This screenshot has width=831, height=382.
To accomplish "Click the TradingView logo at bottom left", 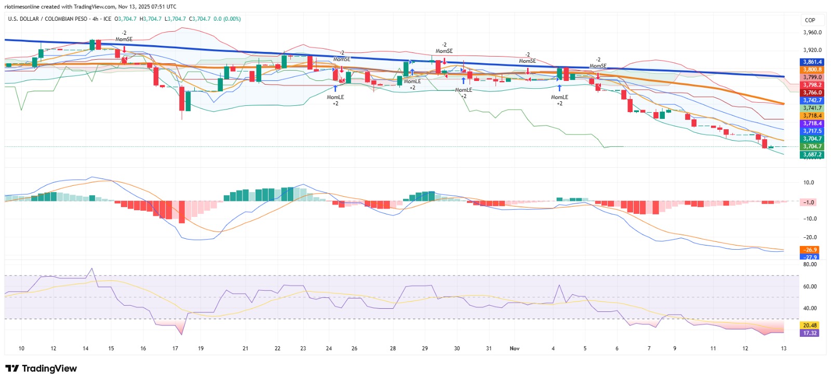I will click(41, 369).
